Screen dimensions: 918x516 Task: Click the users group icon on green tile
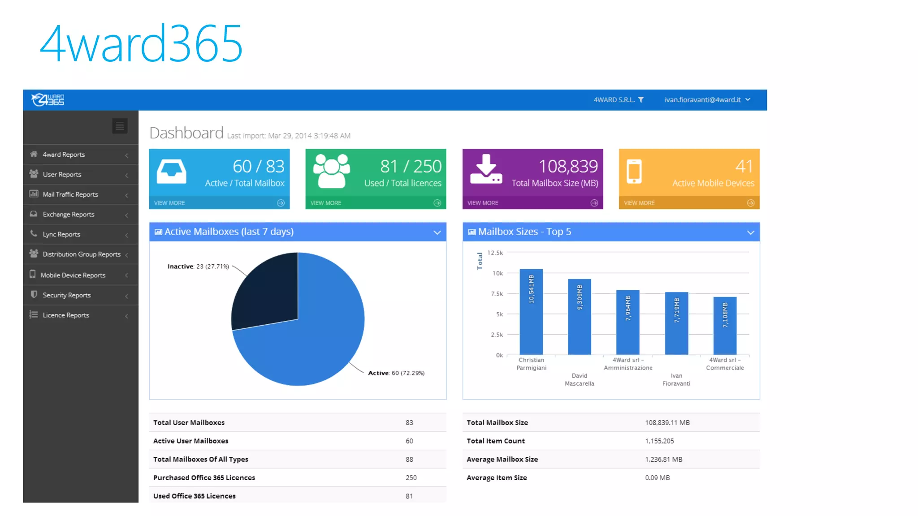pos(331,171)
